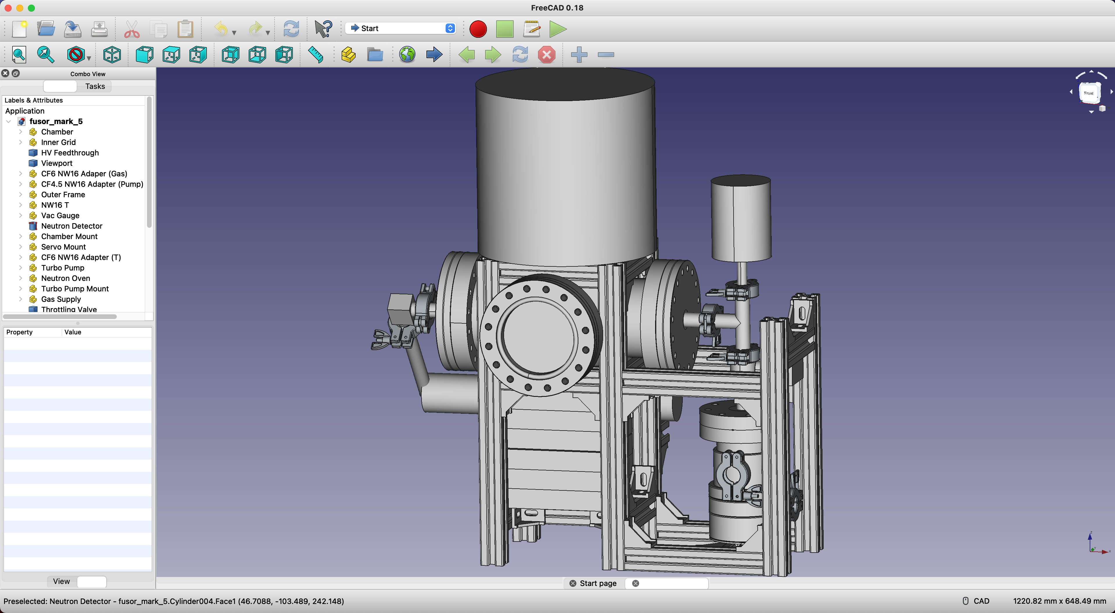Go to the previous page with the green left arrow
1115x613 pixels.
(x=467, y=55)
